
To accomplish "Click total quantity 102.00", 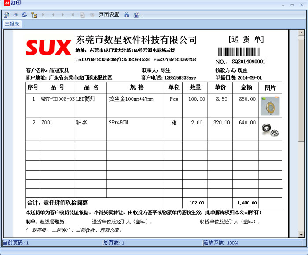I will tap(197, 203).
